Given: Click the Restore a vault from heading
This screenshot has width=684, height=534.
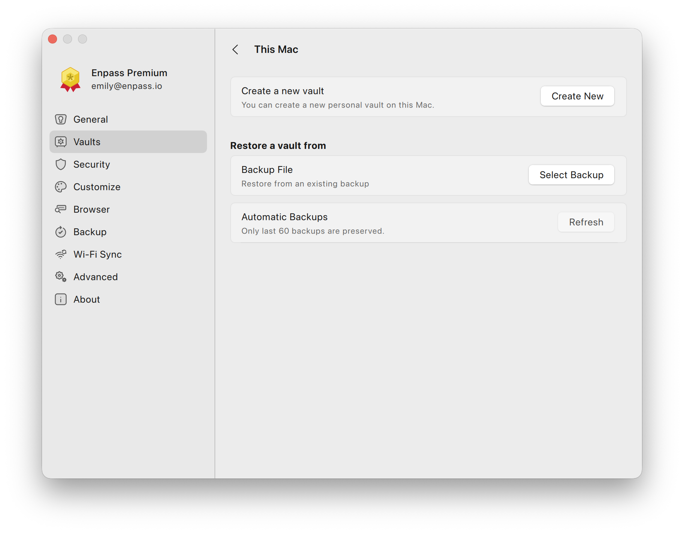Looking at the screenshot, I should click(x=278, y=145).
